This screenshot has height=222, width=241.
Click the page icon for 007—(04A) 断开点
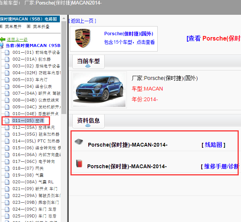coord(7,94)
